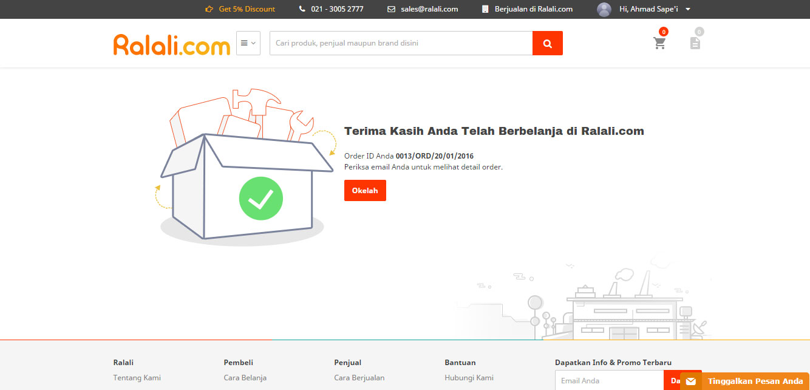Click the store icon beside Berjualan di Ralali.com
The width and height of the screenshot is (810, 390).
(x=484, y=9)
